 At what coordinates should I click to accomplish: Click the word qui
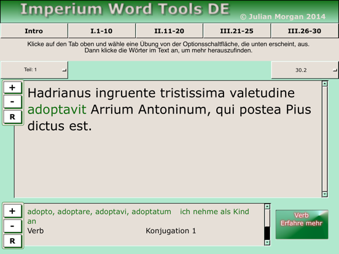(225, 110)
